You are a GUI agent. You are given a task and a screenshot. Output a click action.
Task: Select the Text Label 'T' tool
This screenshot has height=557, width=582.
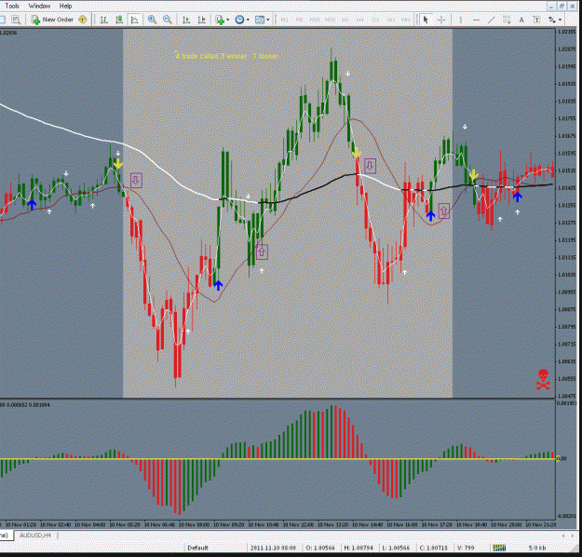536,20
